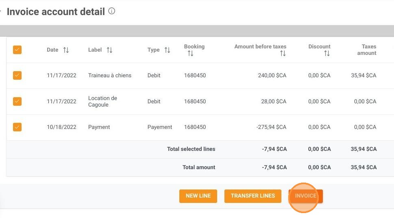The width and height of the screenshot is (394, 220).
Task: Click the 240,00 $CA amount
Action: (272, 75)
